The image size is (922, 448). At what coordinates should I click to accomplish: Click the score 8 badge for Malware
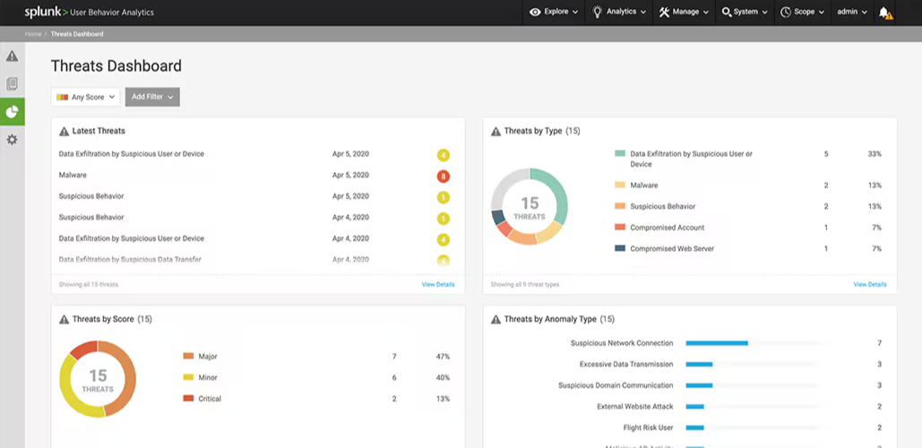[443, 177]
